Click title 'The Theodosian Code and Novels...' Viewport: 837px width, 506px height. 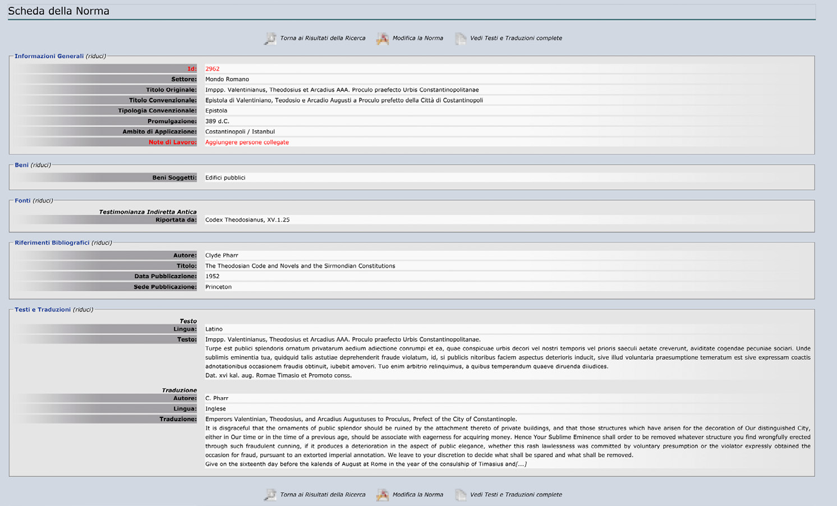pos(300,266)
